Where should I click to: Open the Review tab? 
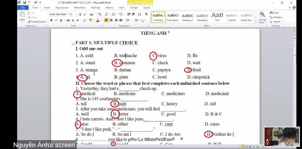pos(109,7)
